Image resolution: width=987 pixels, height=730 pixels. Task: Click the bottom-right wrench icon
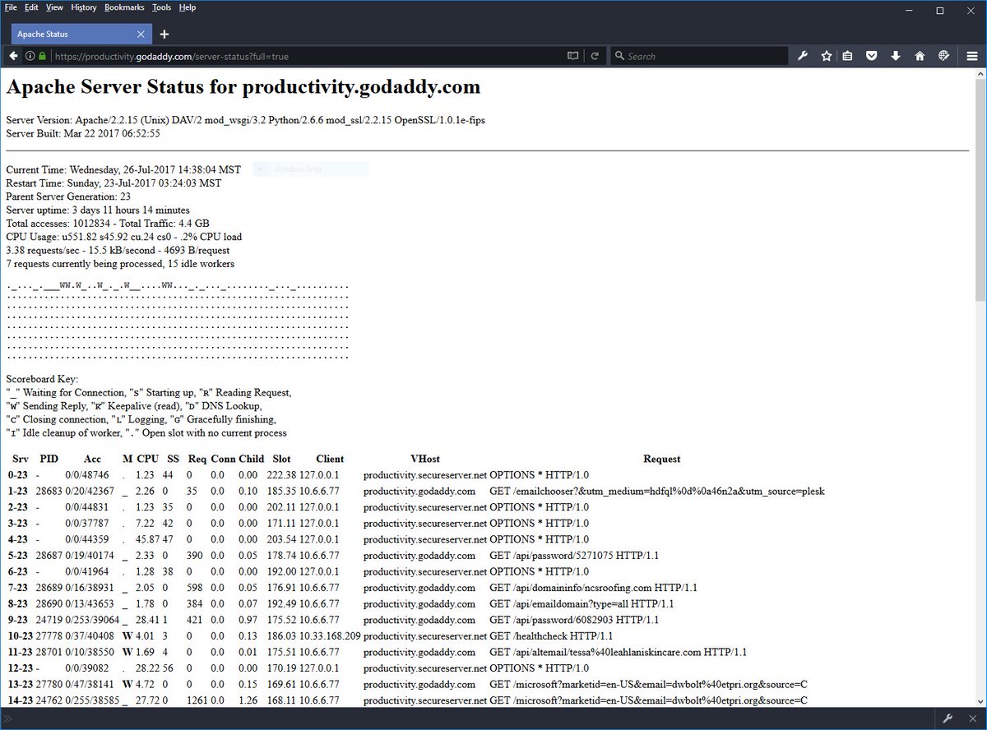[x=948, y=718]
